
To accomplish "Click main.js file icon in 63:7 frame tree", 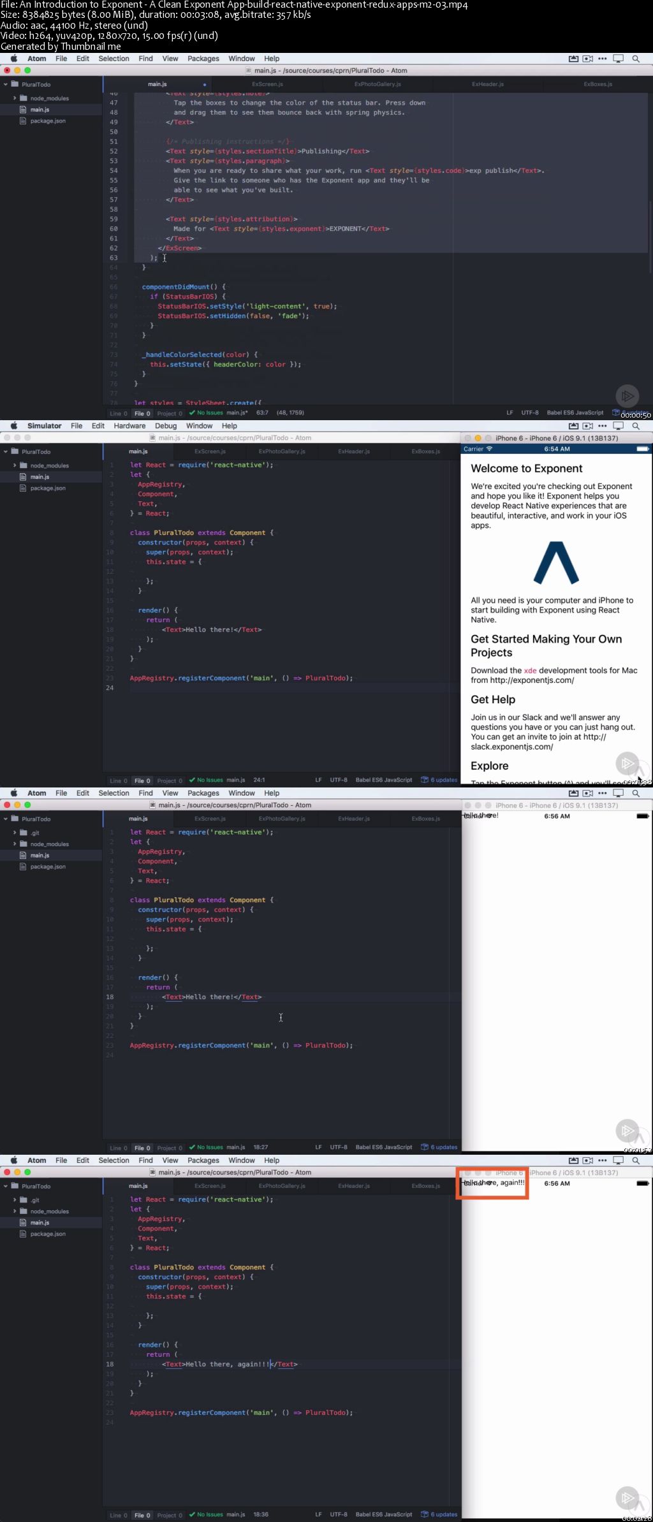I will point(24,110).
